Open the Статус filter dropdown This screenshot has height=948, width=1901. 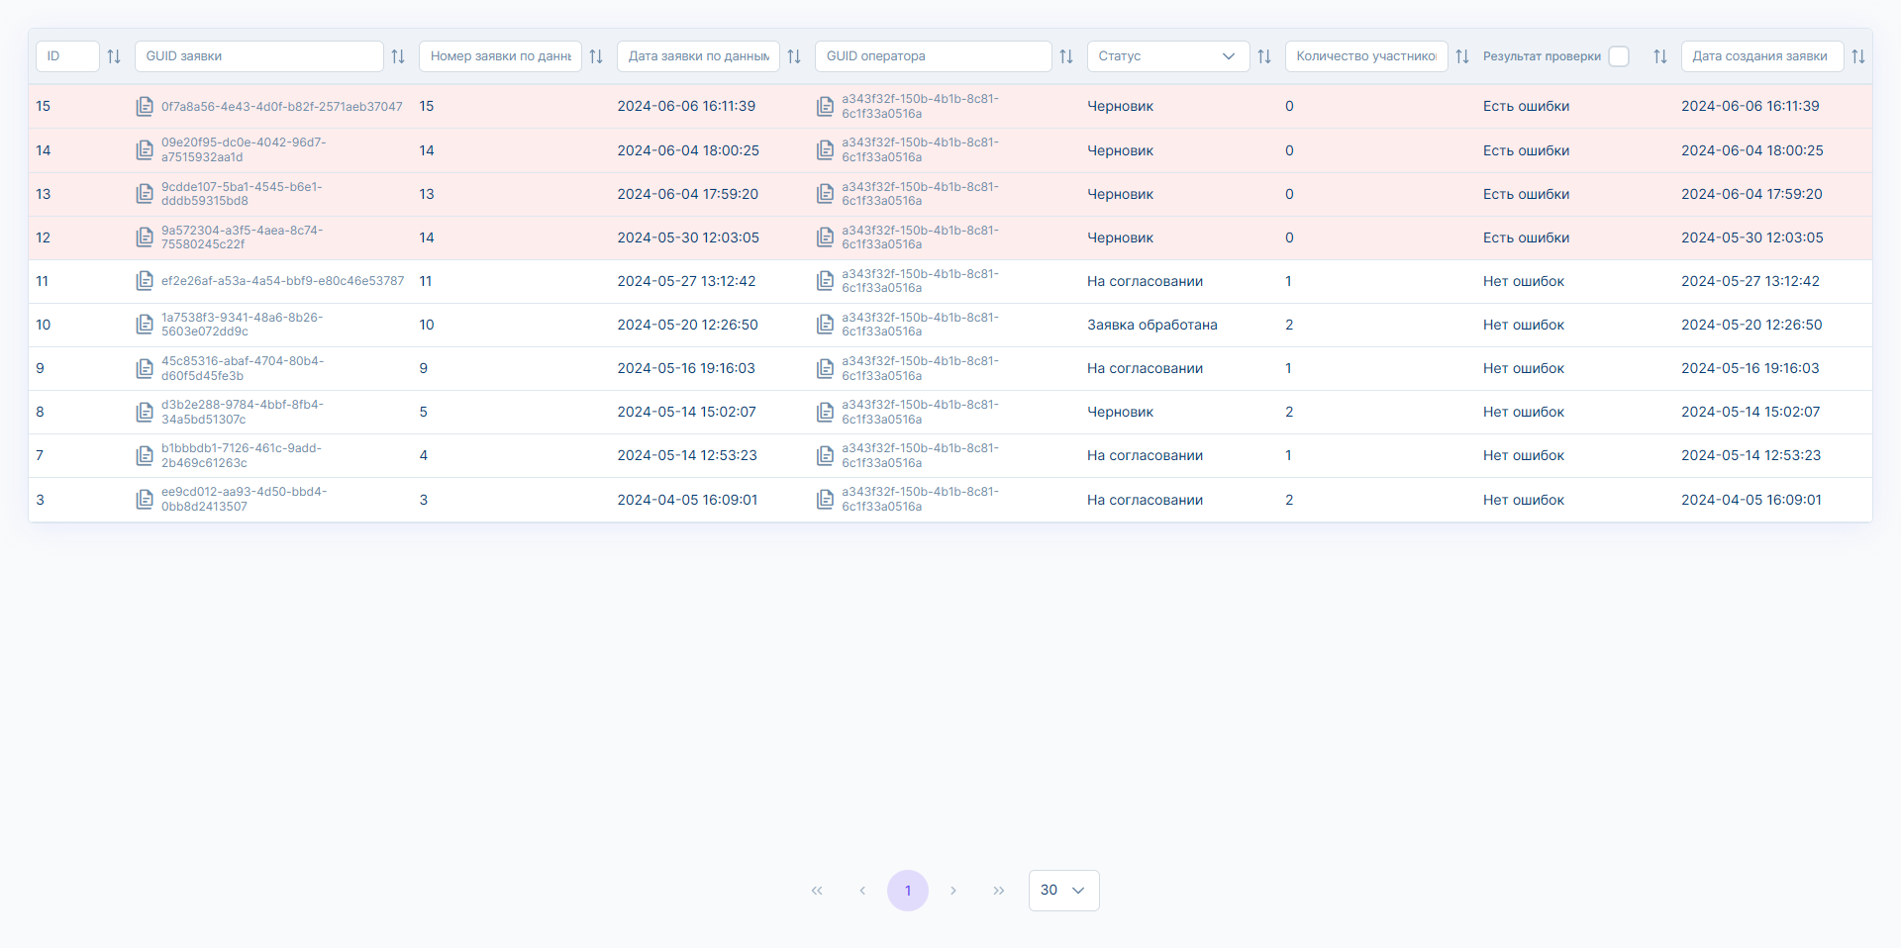click(1168, 56)
